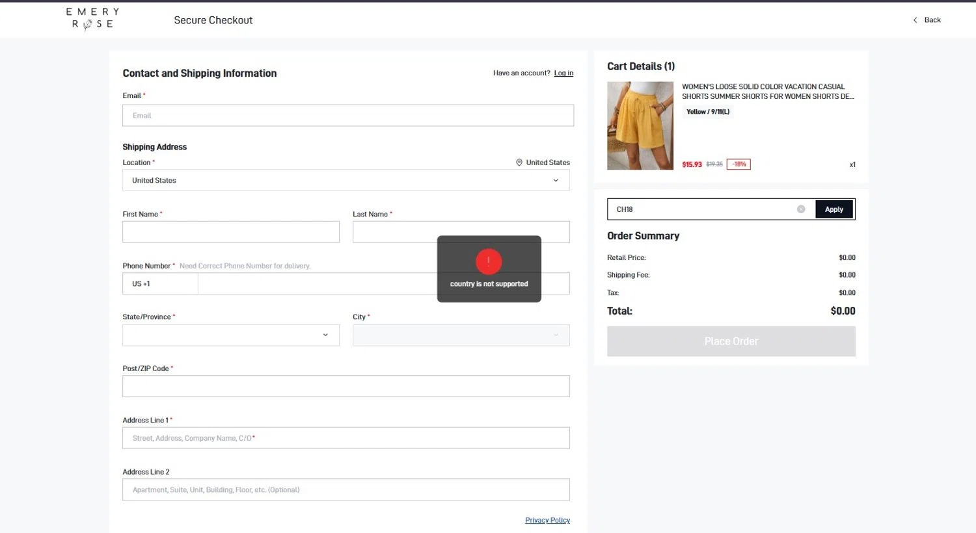Click the red error alert icon
The height and width of the screenshot is (533, 976).
(489, 261)
